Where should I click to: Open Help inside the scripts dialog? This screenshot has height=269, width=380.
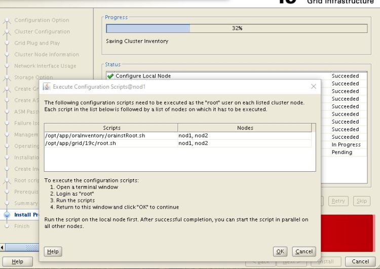tap(53, 251)
